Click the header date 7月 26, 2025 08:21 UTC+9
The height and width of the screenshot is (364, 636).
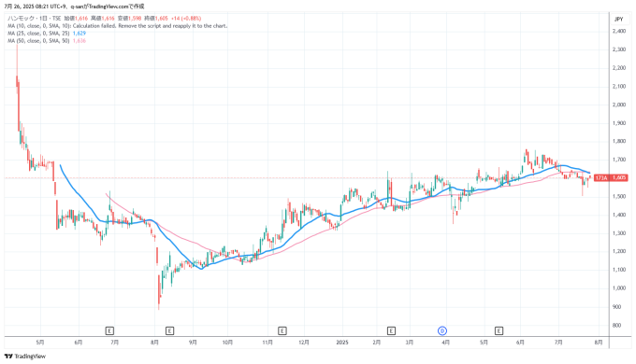(x=36, y=7)
